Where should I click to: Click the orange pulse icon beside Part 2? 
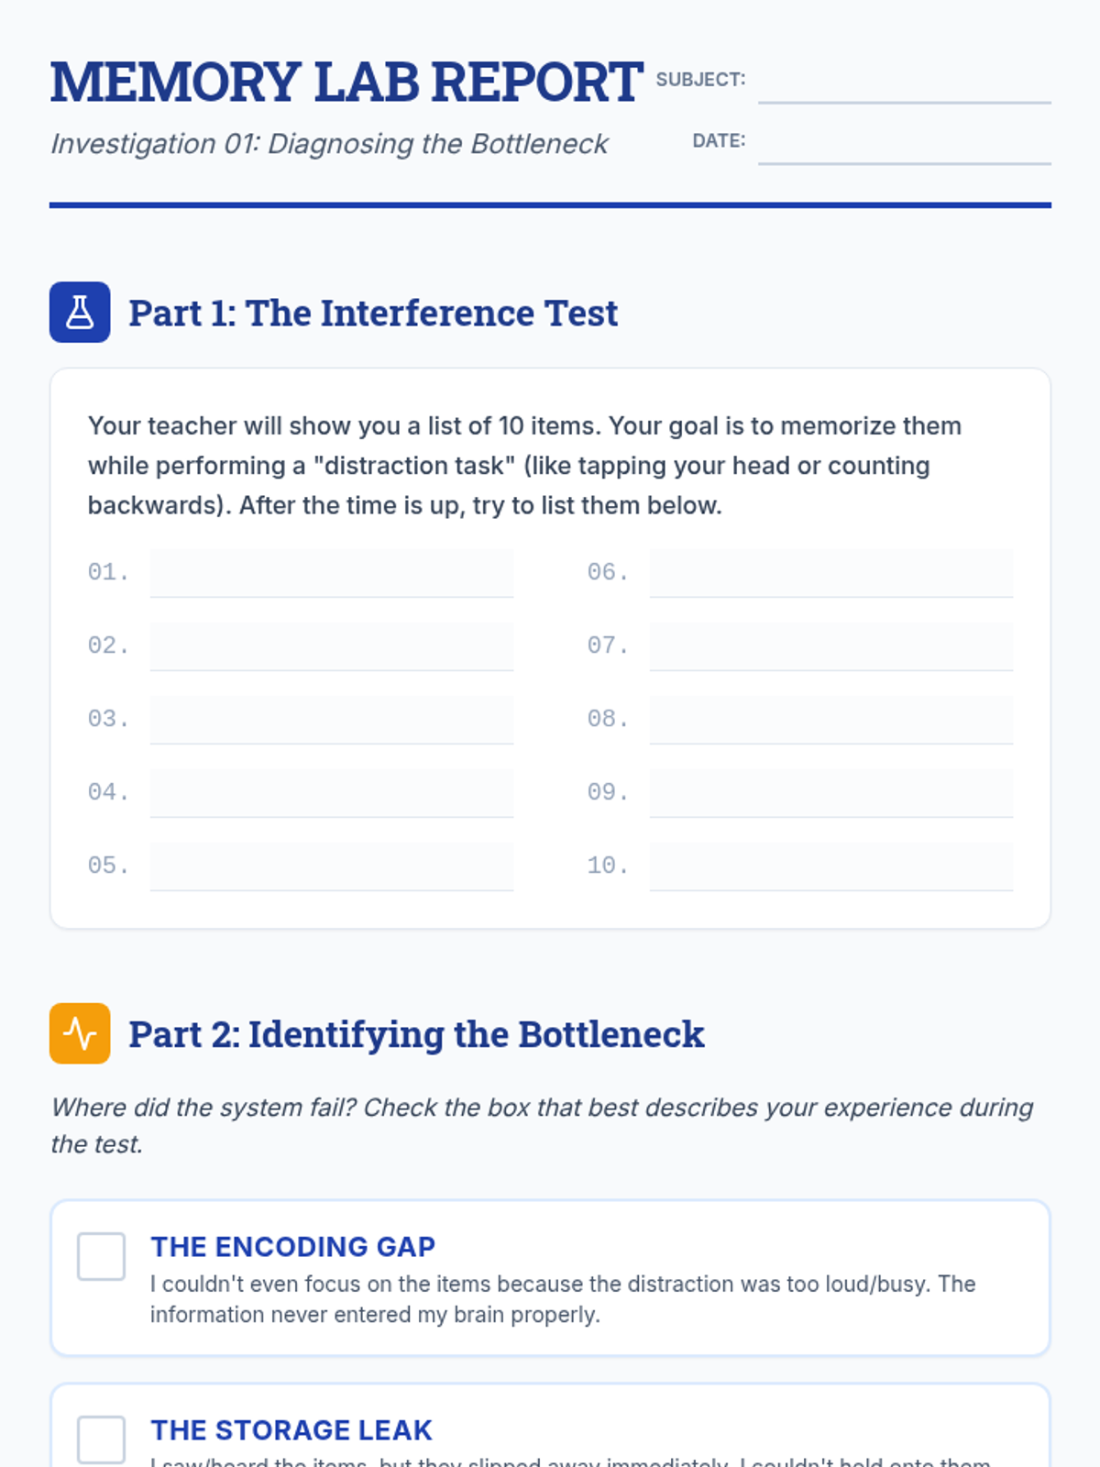coord(80,1033)
